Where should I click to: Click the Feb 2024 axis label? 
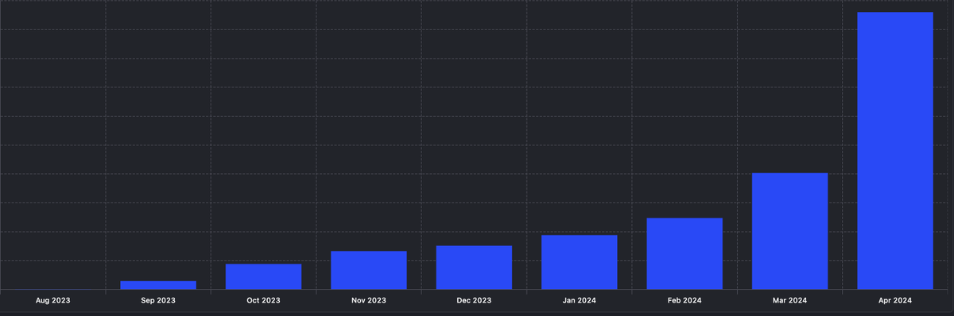pos(684,301)
